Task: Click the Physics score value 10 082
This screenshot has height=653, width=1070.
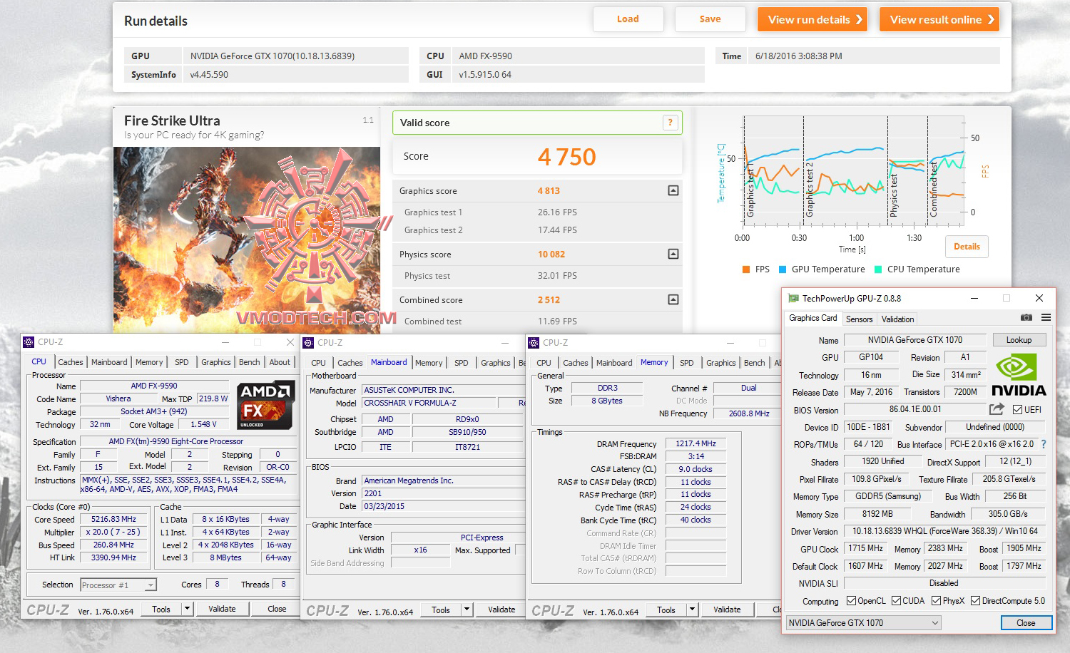Action: pos(551,254)
